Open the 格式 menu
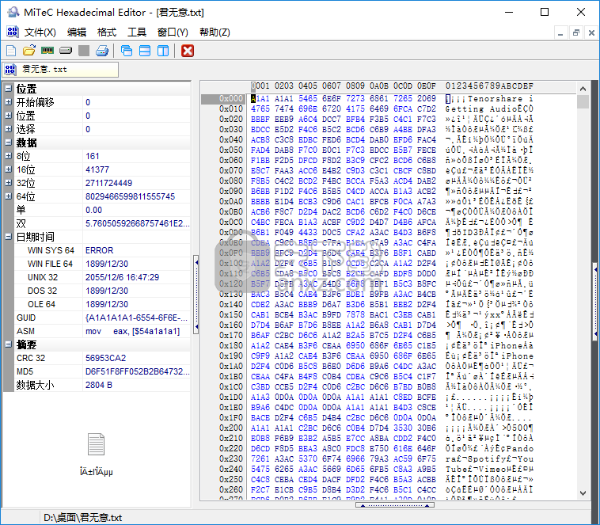The height and width of the screenshot is (525, 600). tap(107, 32)
